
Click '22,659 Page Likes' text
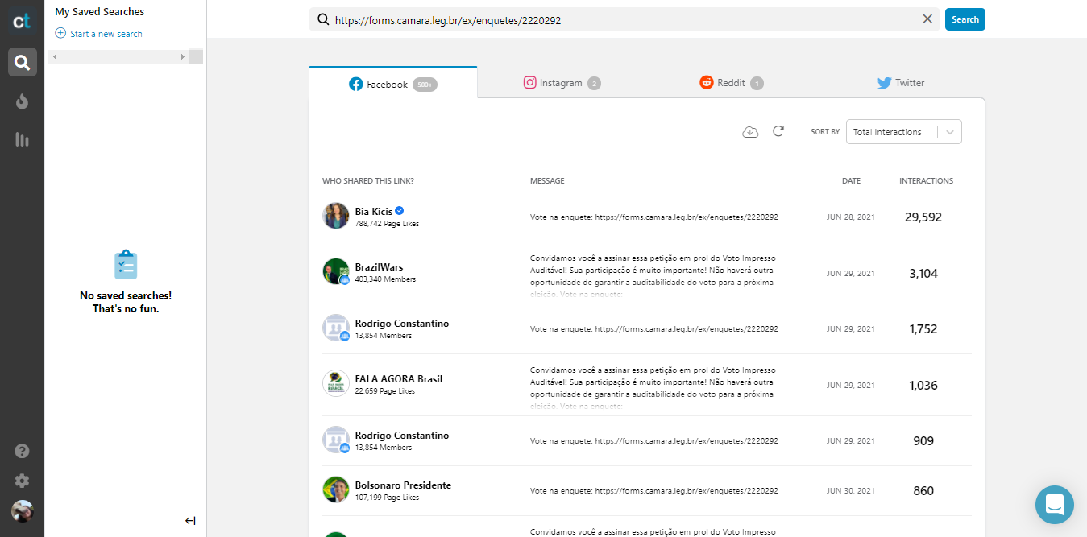click(385, 391)
